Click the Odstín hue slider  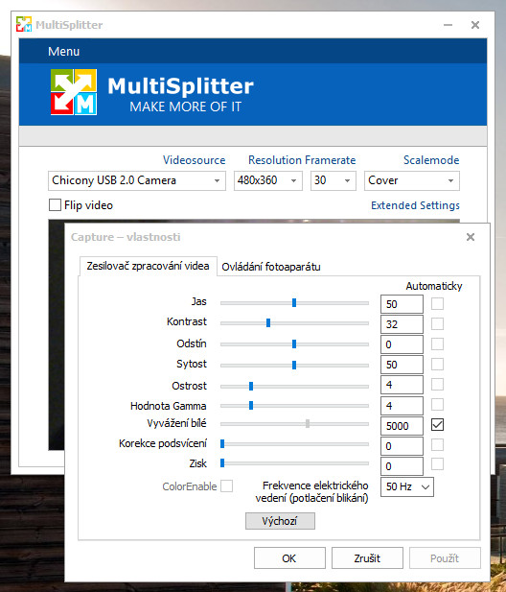294,343
